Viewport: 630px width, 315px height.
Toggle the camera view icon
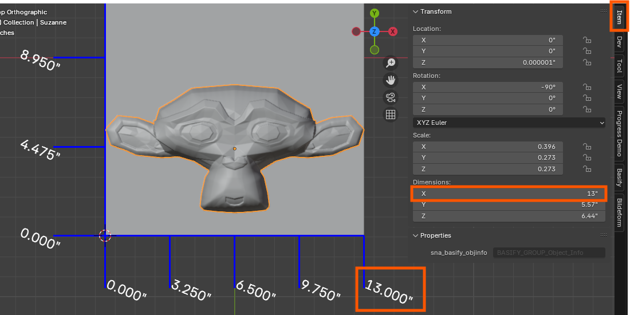[x=391, y=97]
